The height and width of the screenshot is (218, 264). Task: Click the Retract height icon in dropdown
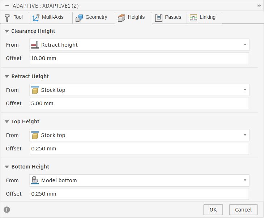tap(35, 45)
